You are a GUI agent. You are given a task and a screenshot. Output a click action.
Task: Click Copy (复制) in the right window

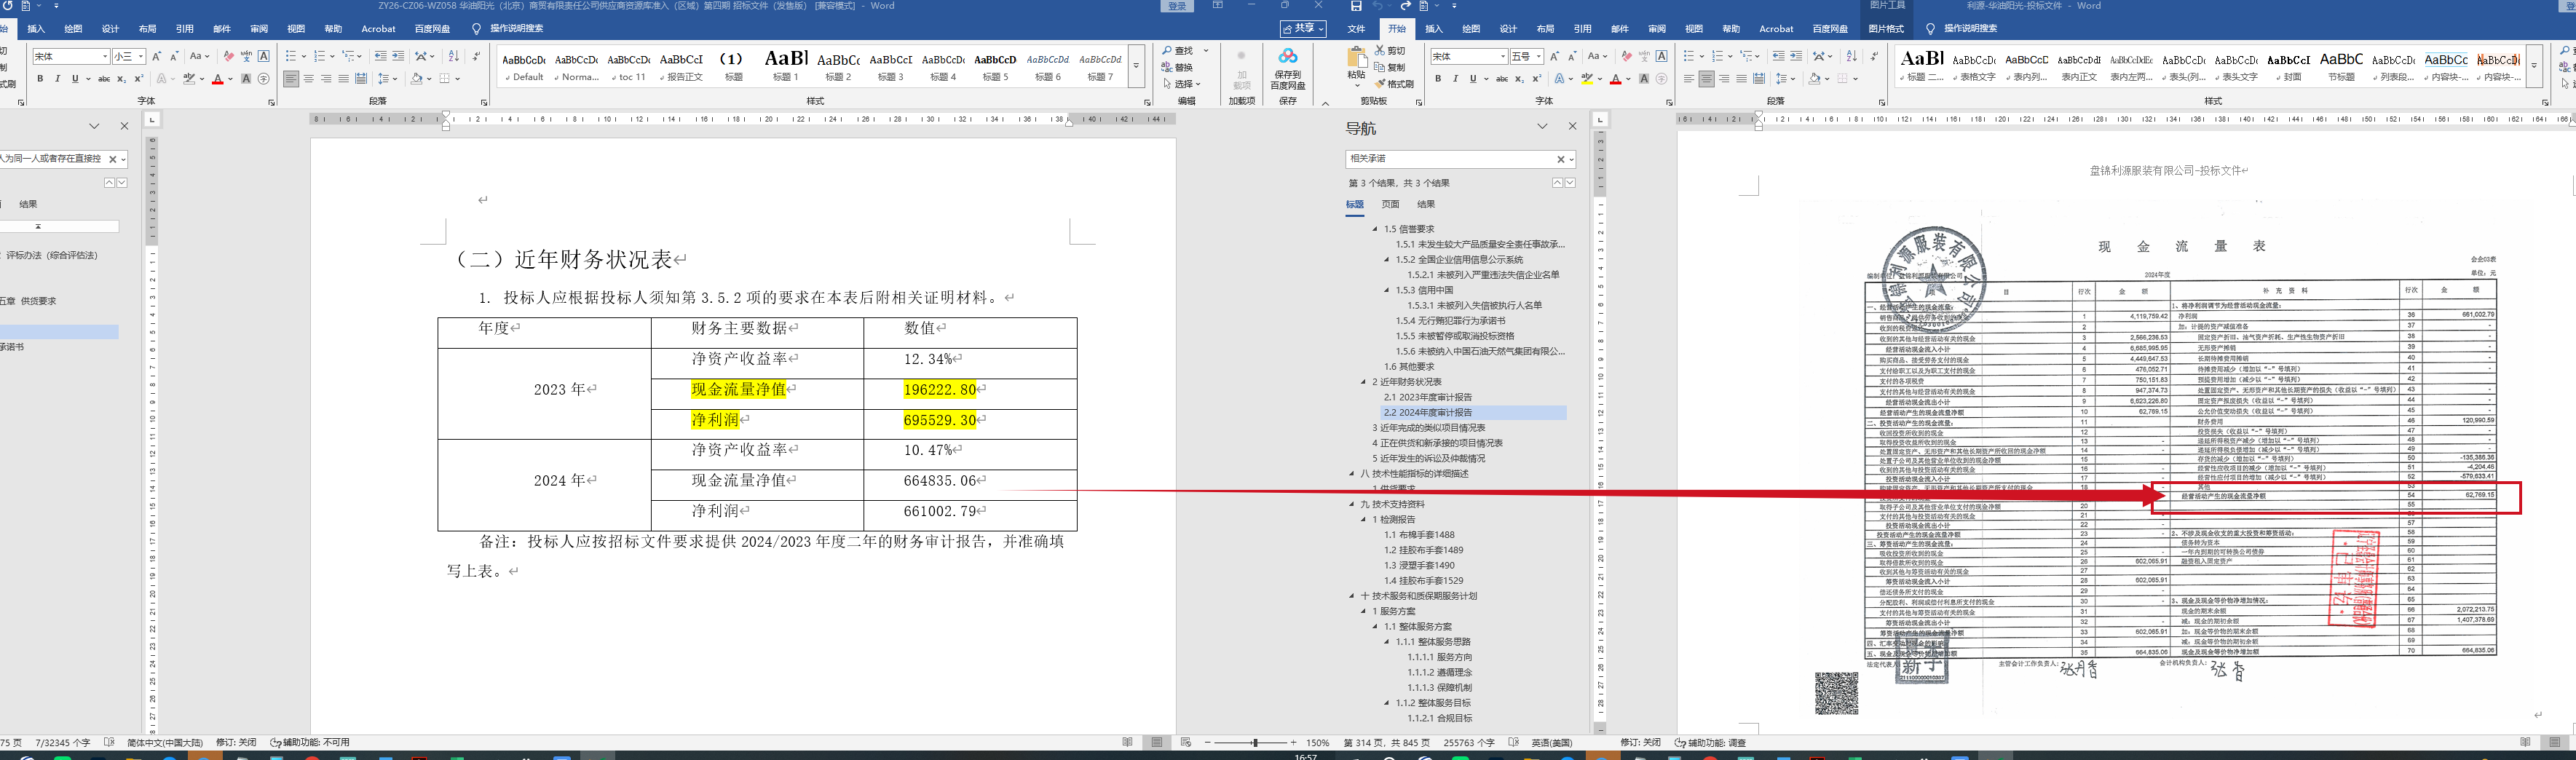pos(1390,67)
